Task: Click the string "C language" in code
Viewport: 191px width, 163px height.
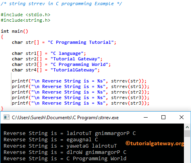Action: click(x=67, y=53)
